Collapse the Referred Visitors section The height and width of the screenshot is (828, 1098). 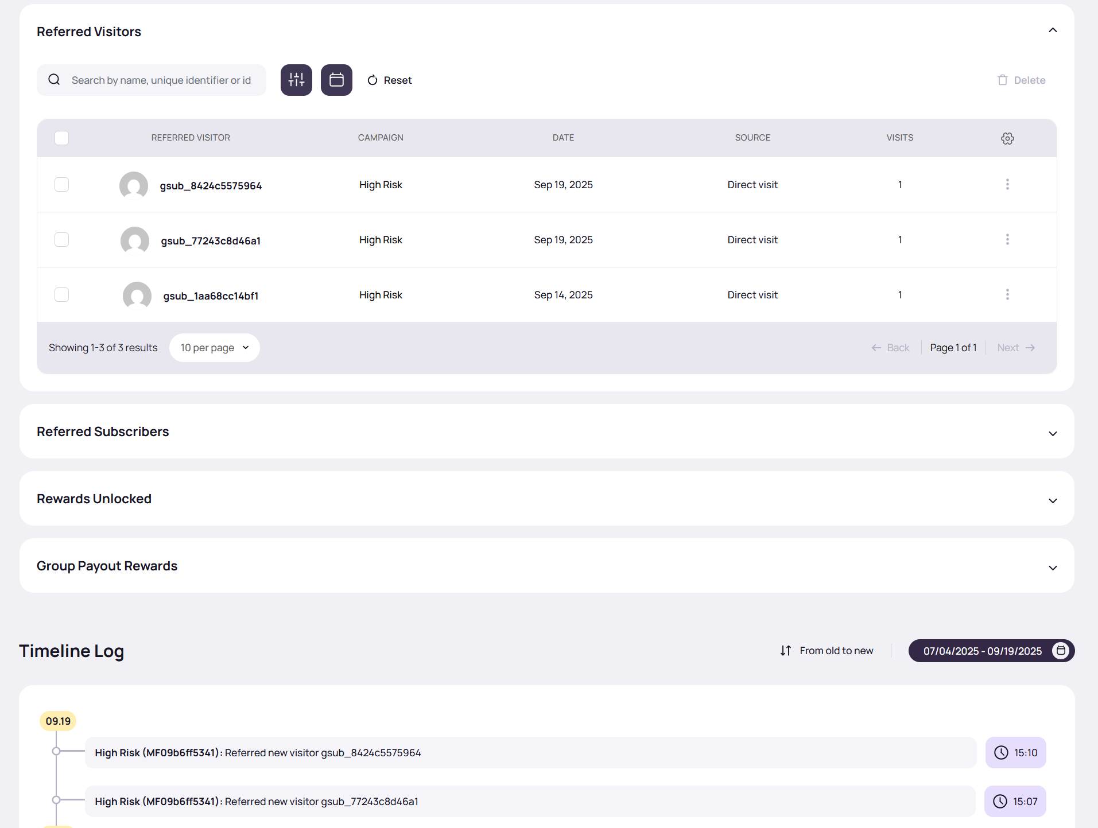click(x=1053, y=30)
